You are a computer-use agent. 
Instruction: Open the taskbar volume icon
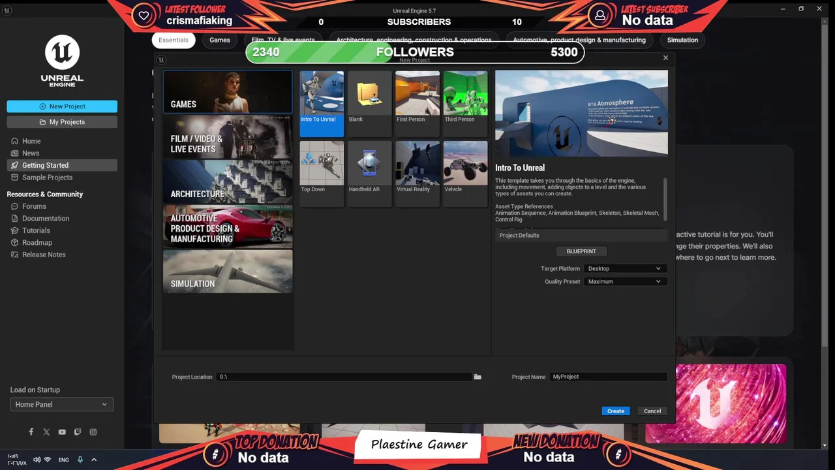click(37, 460)
